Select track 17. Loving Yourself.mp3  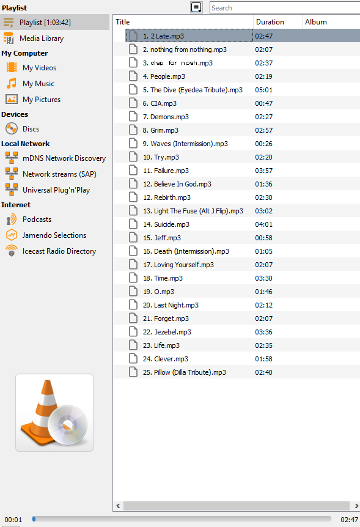[x=237, y=265]
